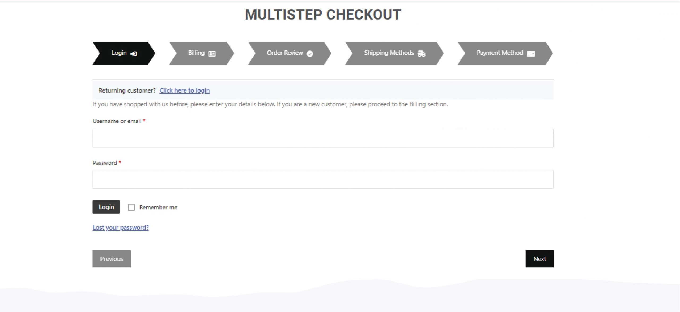Click the MULTISTEP CHECKOUT heading
The height and width of the screenshot is (312, 680).
point(323,15)
